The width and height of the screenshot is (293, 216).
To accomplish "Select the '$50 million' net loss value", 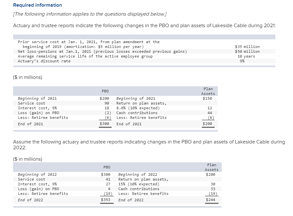I will [247, 51].
